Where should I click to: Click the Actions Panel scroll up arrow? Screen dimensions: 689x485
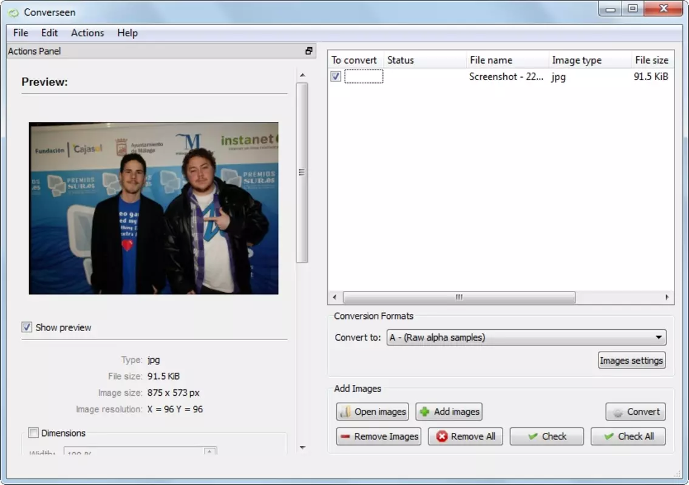tap(302, 75)
